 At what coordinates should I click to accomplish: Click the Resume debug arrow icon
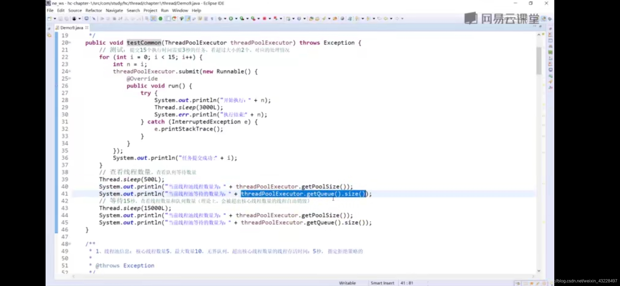click(102, 19)
